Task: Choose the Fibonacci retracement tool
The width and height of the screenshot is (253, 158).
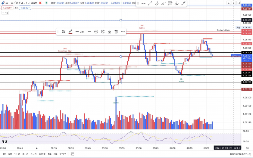Action: point(170,4)
